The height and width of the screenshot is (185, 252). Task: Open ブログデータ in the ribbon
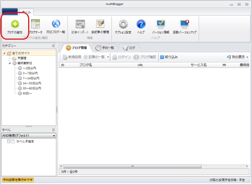pos(36,26)
